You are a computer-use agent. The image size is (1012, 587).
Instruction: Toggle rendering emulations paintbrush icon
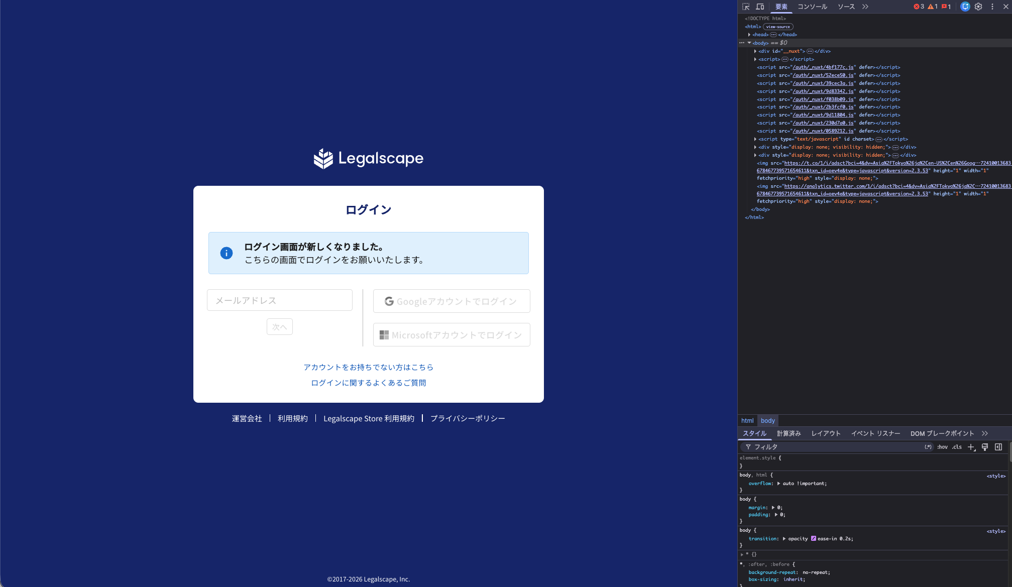tap(985, 447)
